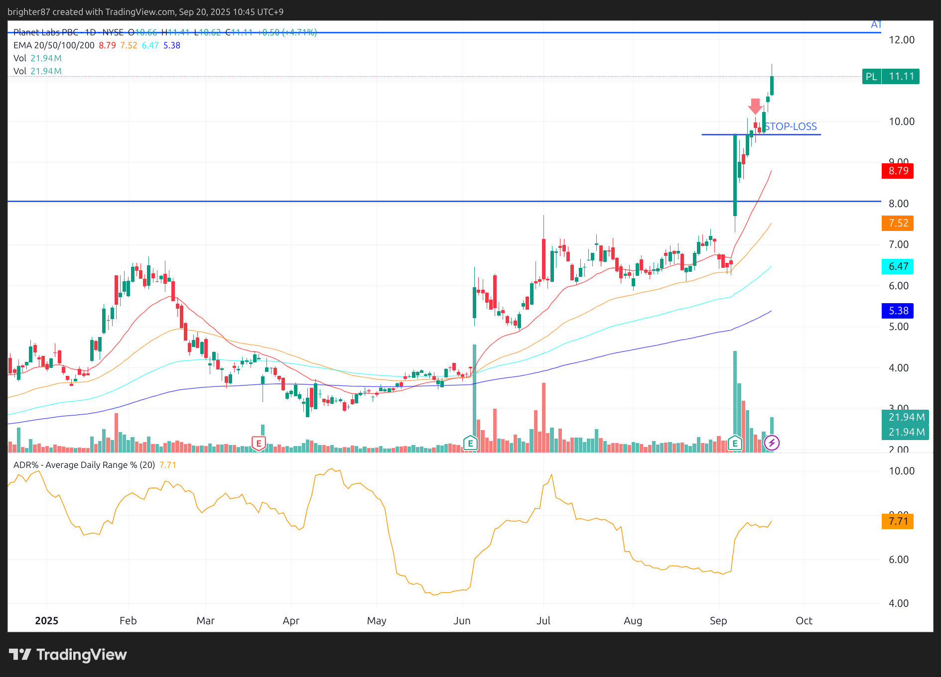
Task: Click the purple lightning bolt icon
Action: point(772,443)
